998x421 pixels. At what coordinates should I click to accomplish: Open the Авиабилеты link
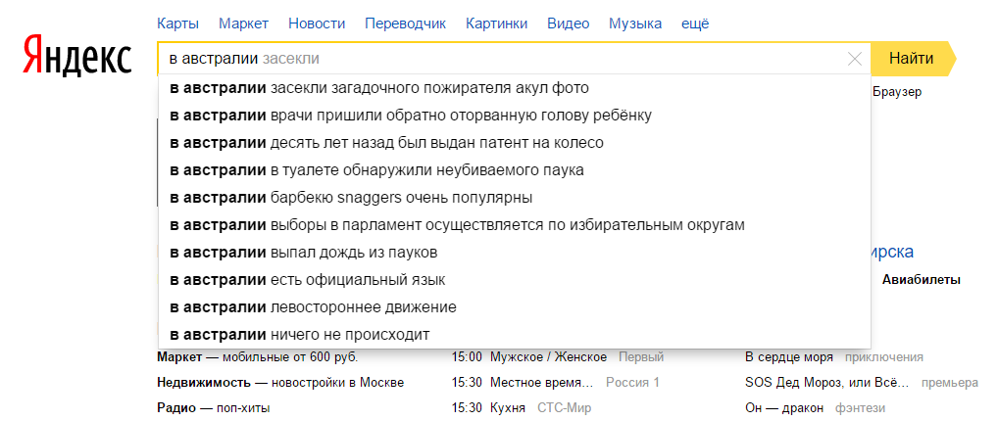[x=921, y=280]
